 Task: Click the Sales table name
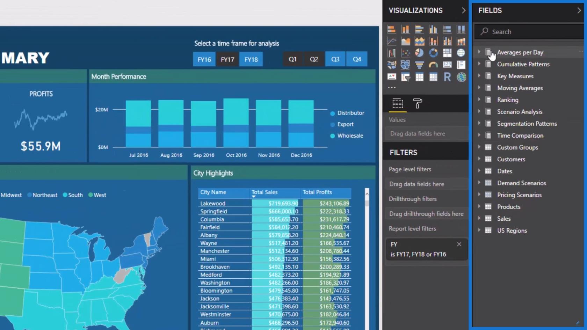point(504,219)
